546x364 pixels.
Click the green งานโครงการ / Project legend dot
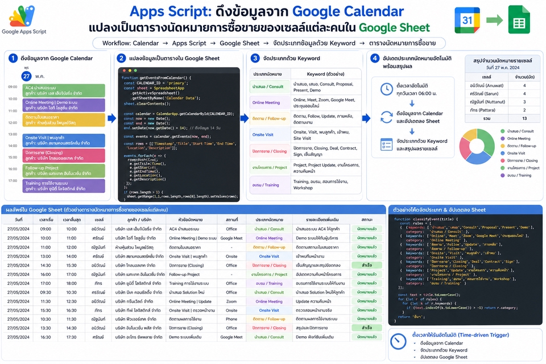click(502, 168)
